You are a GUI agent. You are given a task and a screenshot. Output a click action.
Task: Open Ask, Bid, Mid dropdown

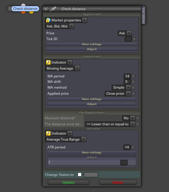(72, 26)
